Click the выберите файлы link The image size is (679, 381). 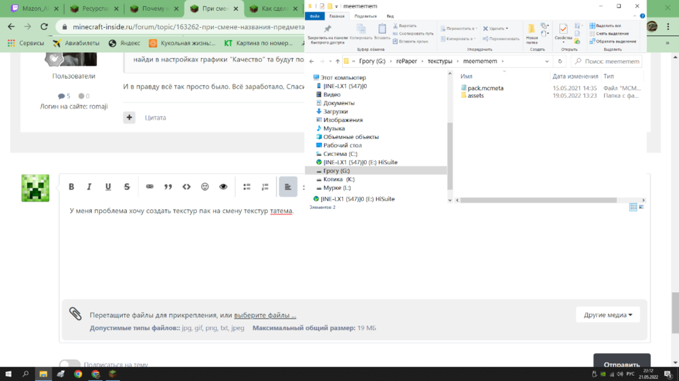point(265,315)
